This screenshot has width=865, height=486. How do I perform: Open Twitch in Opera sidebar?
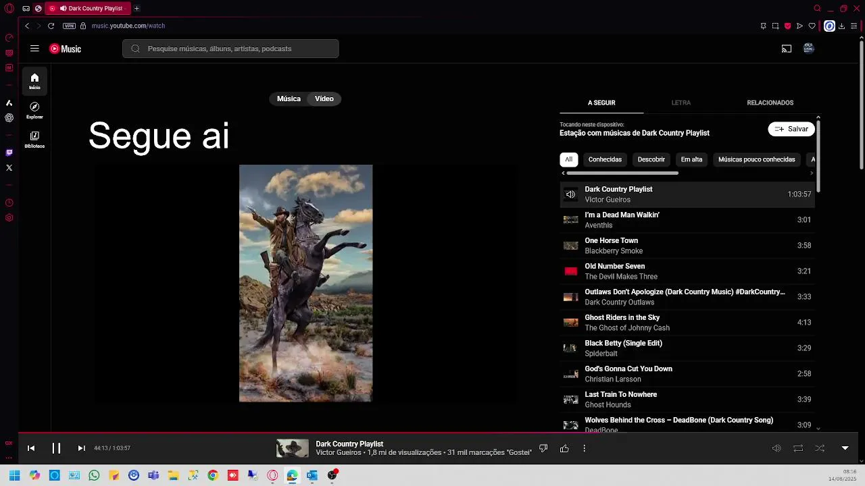point(9,153)
